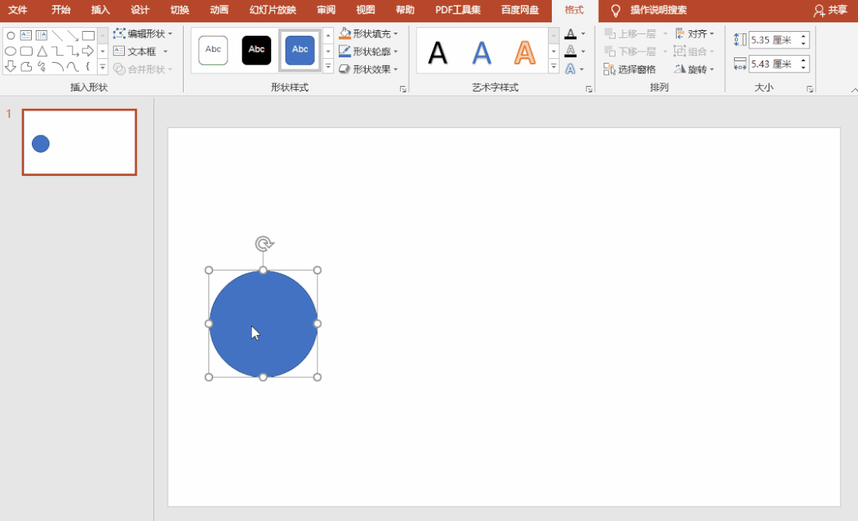The height and width of the screenshot is (521, 858).
Task: Switch to the Insert (插入) tab
Action: [x=100, y=10]
